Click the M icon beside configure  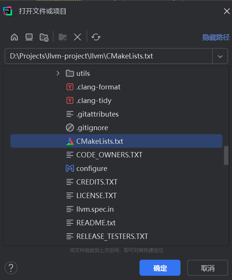(70, 168)
